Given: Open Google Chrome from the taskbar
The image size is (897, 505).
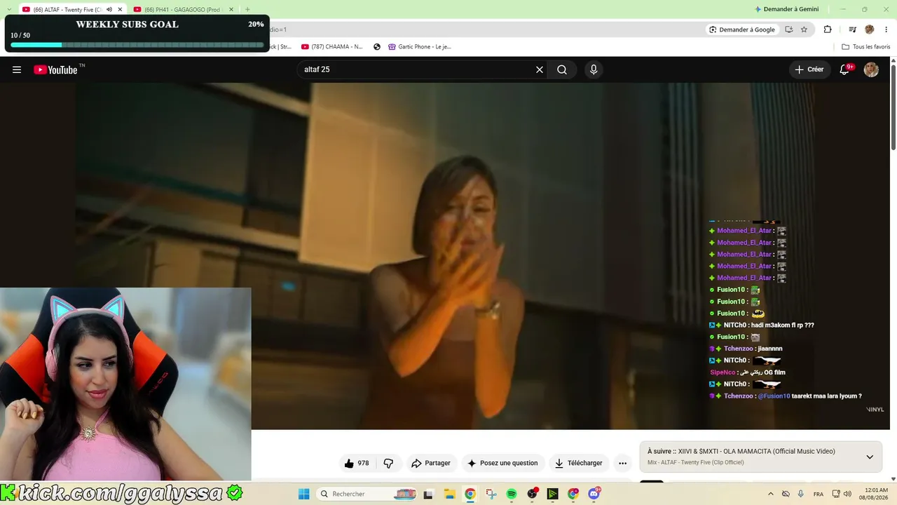Looking at the screenshot, I should tap(470, 494).
